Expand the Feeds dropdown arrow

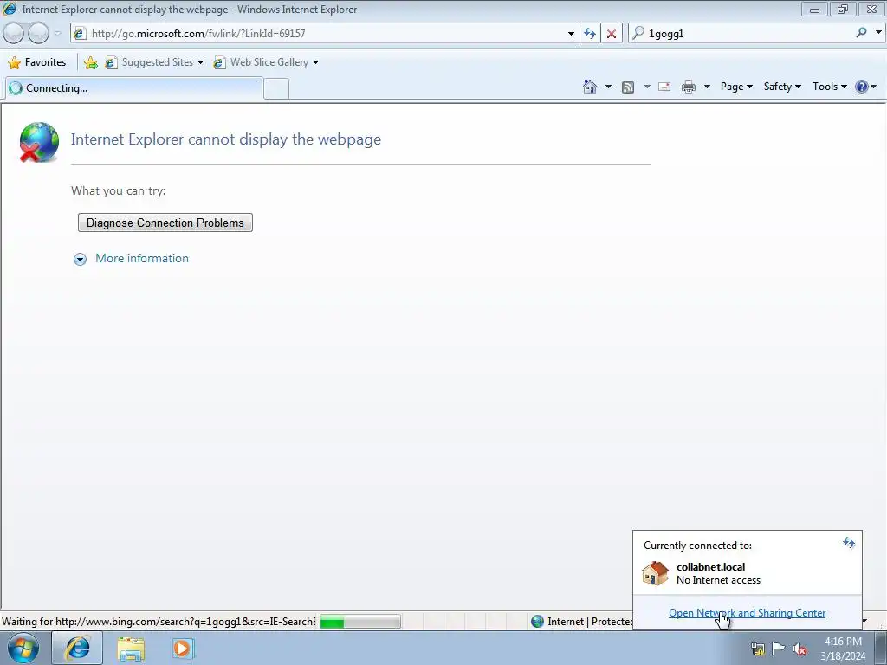click(x=647, y=87)
